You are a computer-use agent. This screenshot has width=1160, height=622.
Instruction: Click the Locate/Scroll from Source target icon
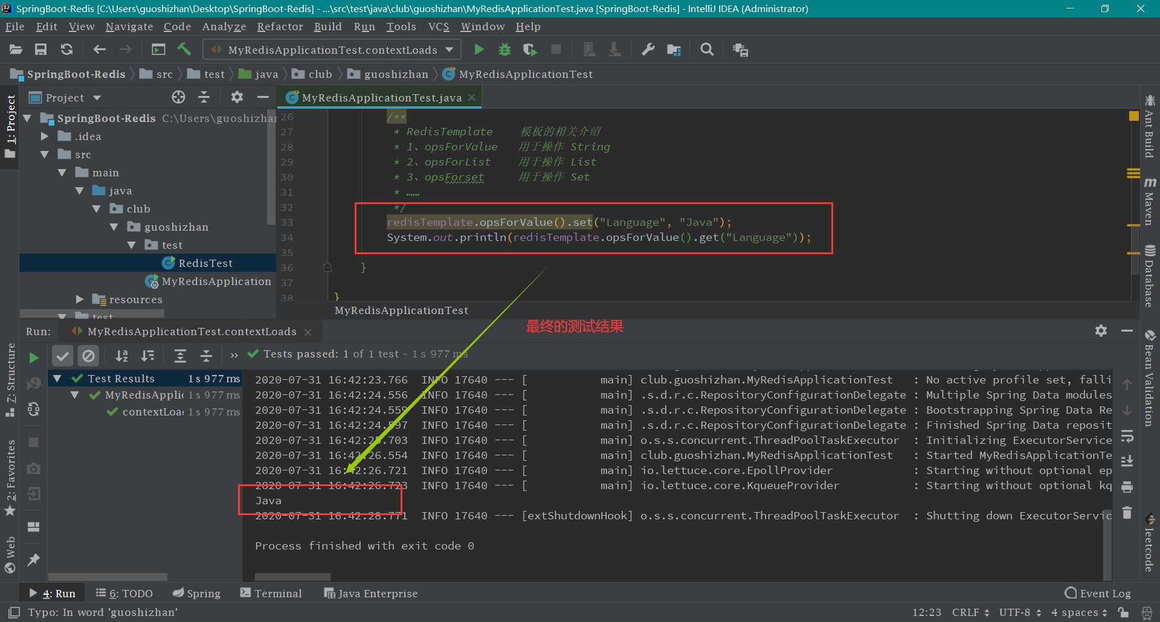[x=178, y=97]
